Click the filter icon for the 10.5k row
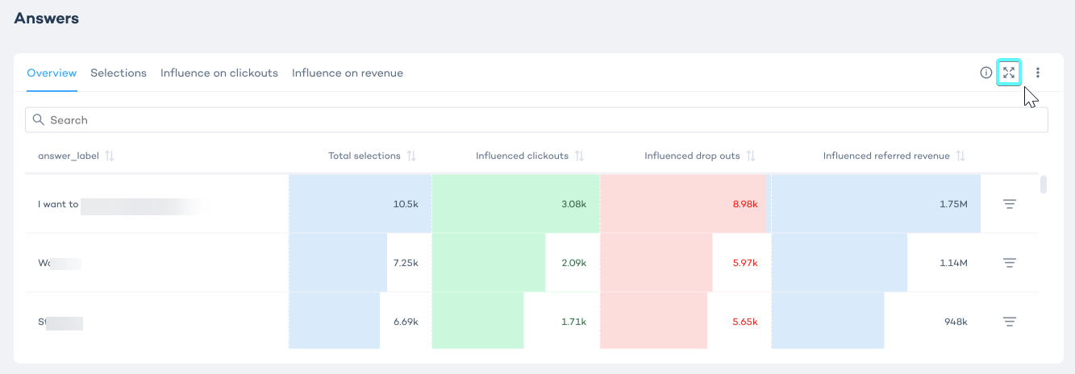The width and height of the screenshot is (1075, 374). point(1009,204)
